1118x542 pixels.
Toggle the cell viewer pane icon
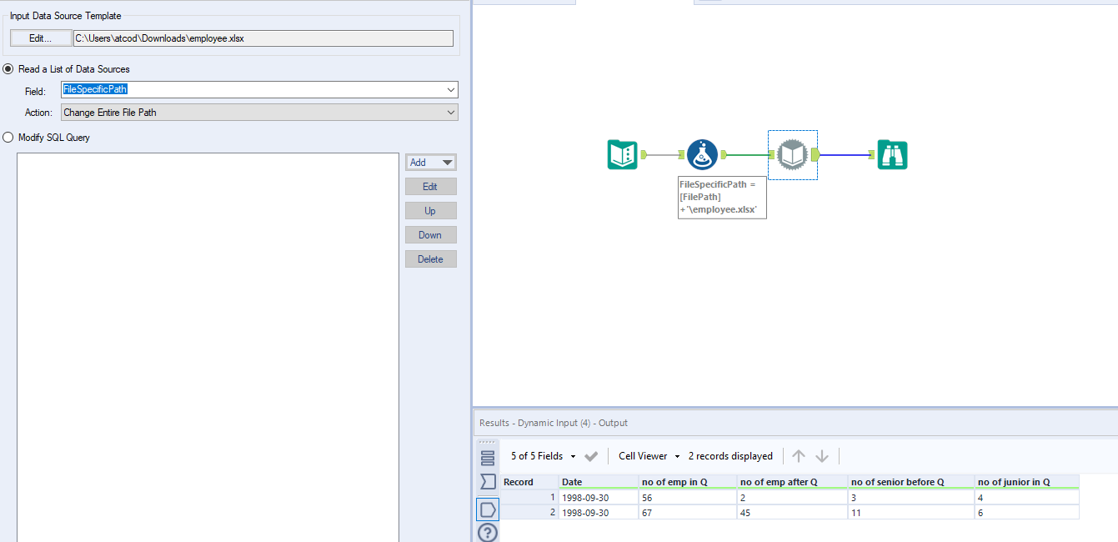[488, 509]
